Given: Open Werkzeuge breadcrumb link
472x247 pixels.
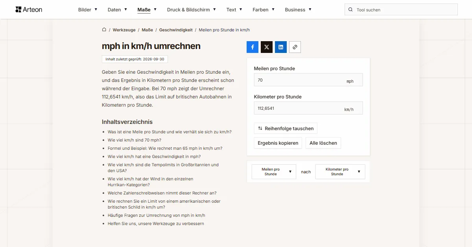Looking at the screenshot, I should 124,30.
